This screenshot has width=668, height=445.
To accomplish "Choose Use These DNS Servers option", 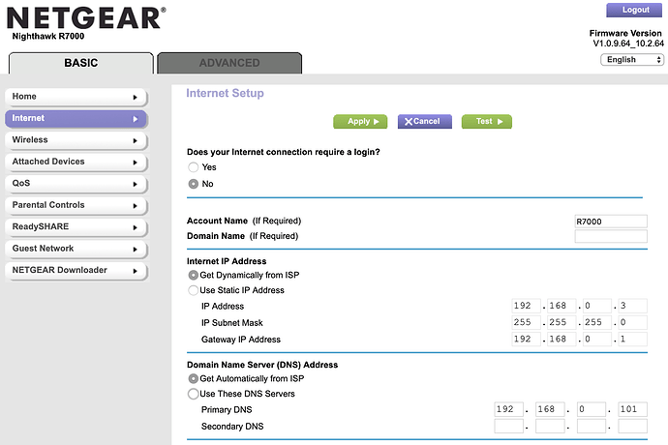I will [x=194, y=394].
